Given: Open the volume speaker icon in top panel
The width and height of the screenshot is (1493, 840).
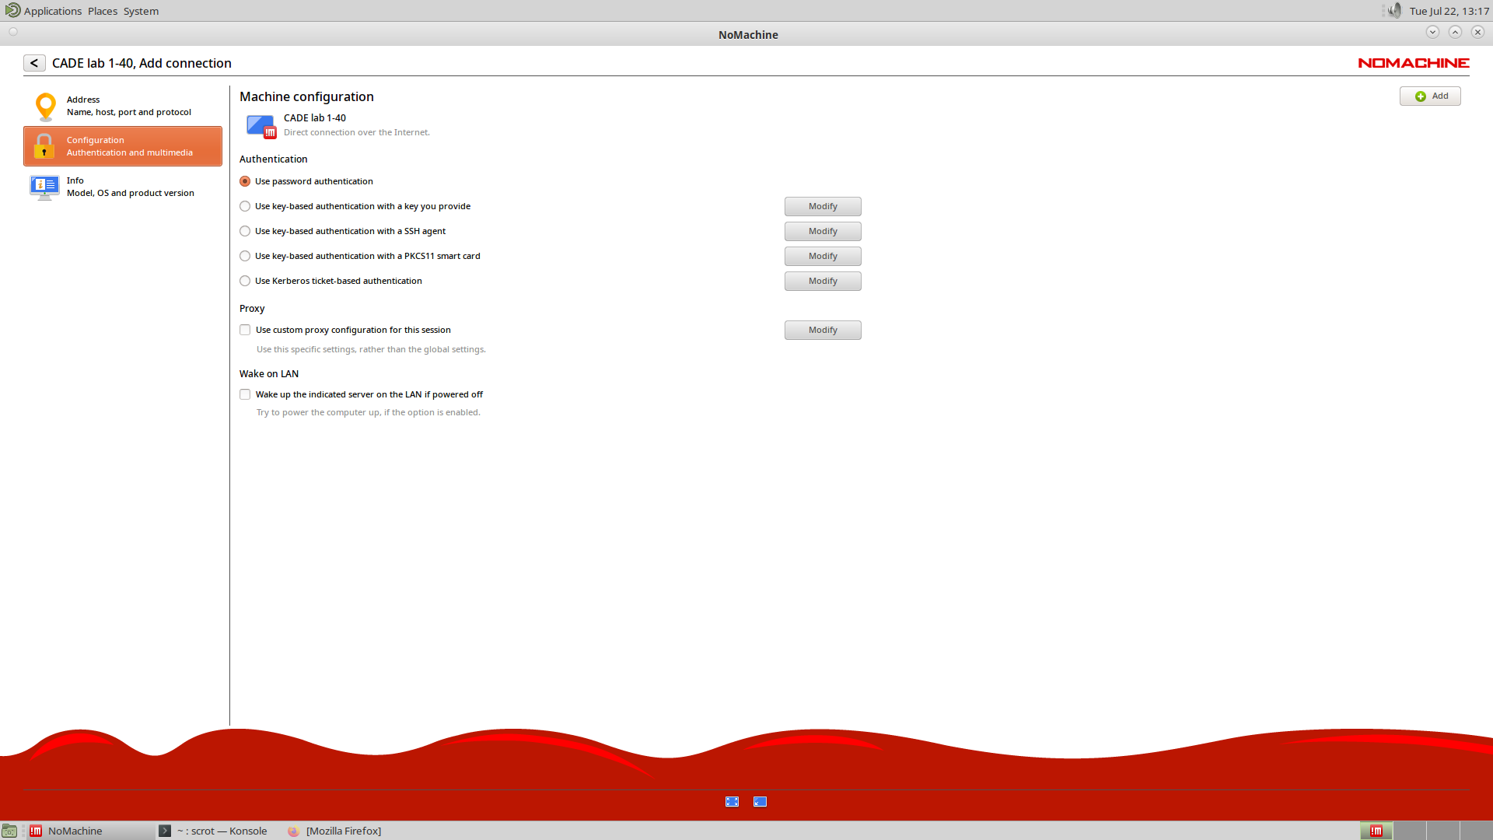Looking at the screenshot, I should pos(1394,11).
